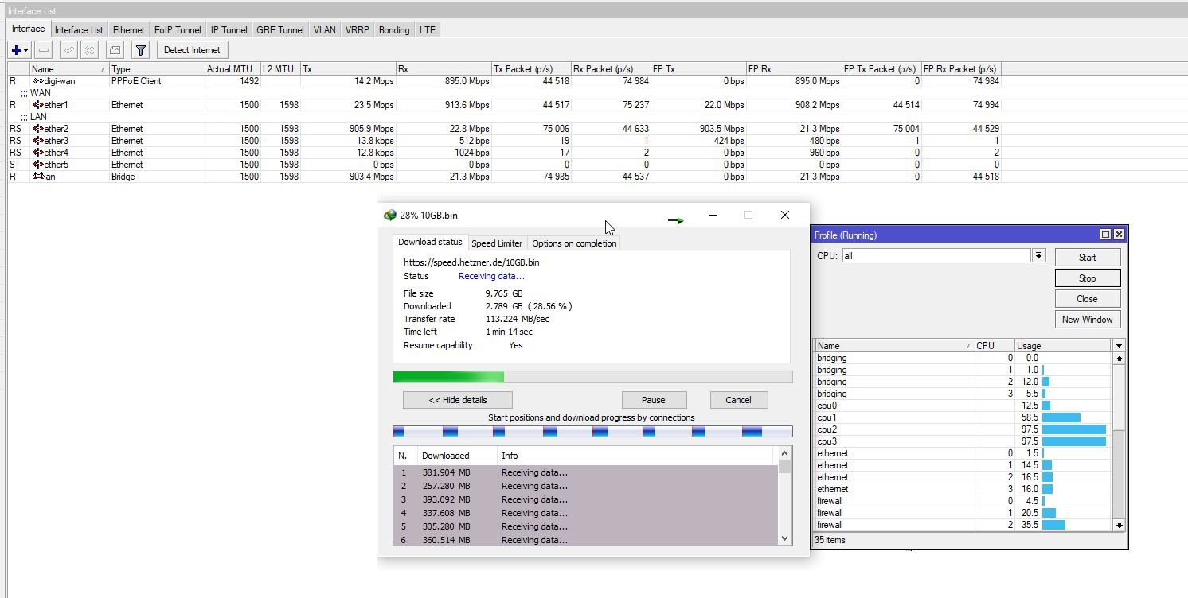Click the Downloaded column header
Image resolution: width=1188 pixels, height=598 pixels.
tap(456, 456)
